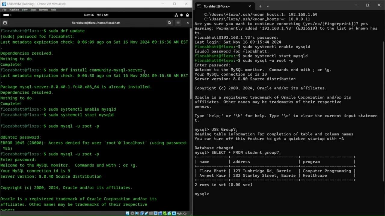The image size is (385, 216).
Task: Open a new tab in the Fedora terminal
Action: [5, 22]
